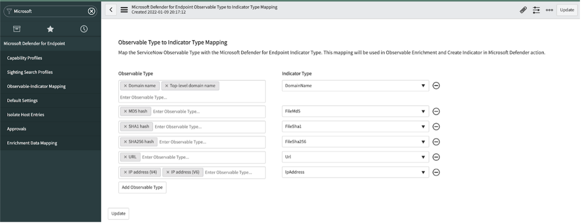Open more options ellipsis icon
The height and width of the screenshot is (223, 582).
click(x=549, y=10)
